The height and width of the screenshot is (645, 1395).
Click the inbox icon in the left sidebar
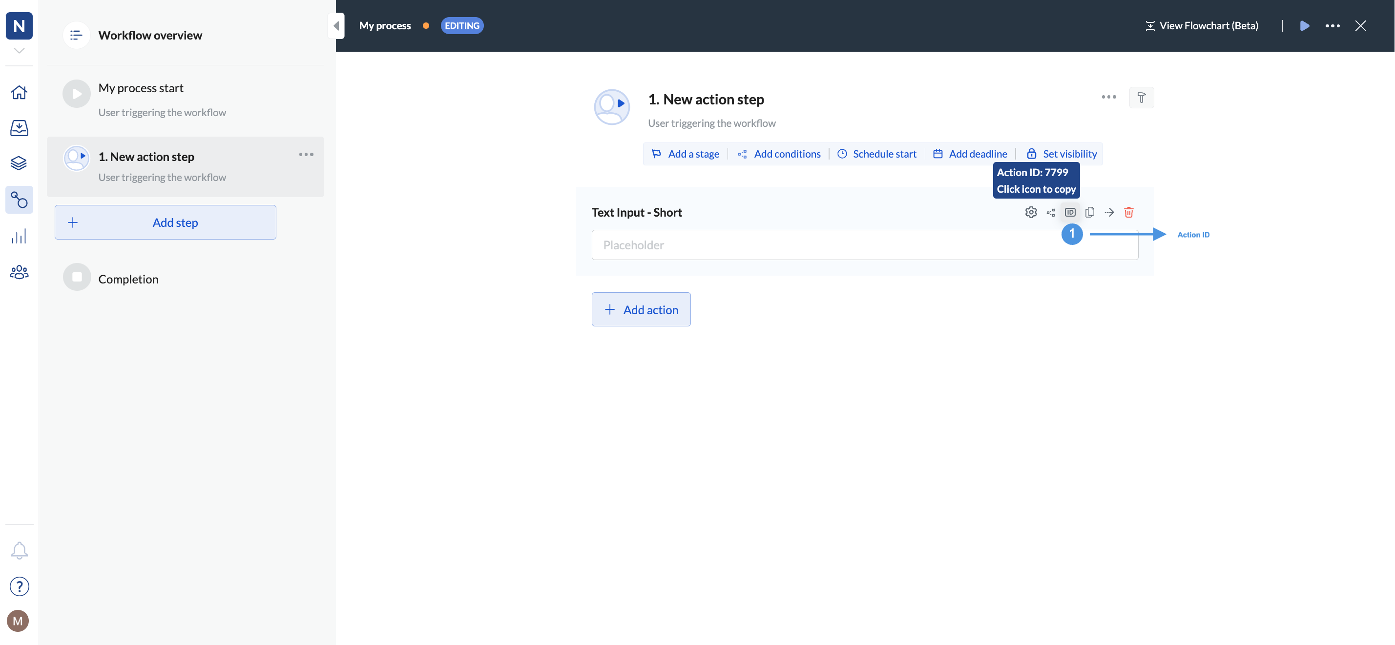pyautogui.click(x=19, y=128)
